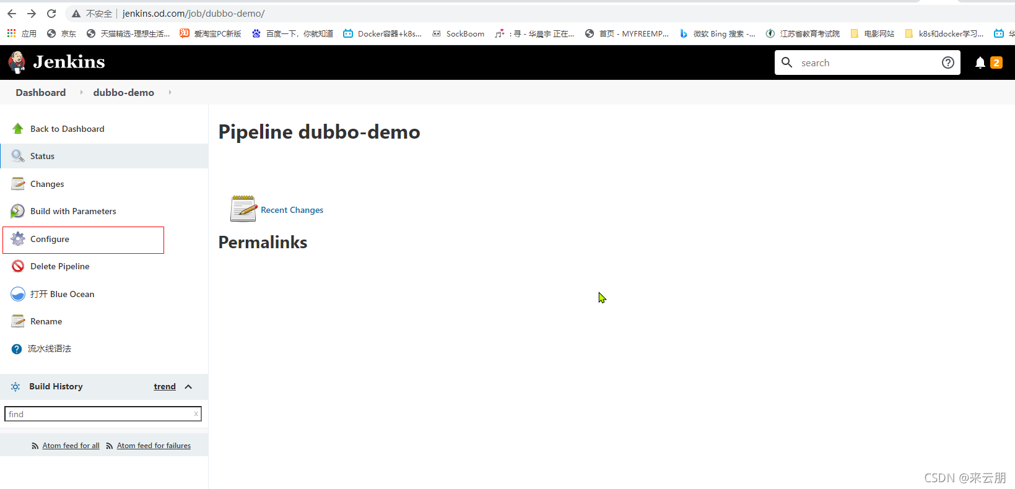
Task: Click the search magnifier icon in header
Action: [787, 63]
